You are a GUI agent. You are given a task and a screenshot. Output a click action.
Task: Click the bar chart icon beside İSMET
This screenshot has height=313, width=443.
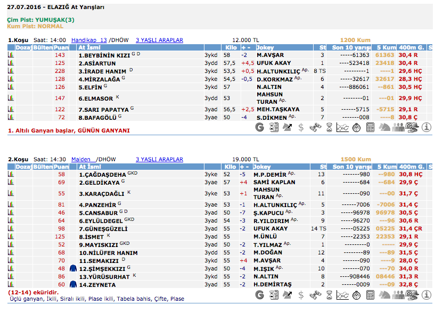(11, 236)
